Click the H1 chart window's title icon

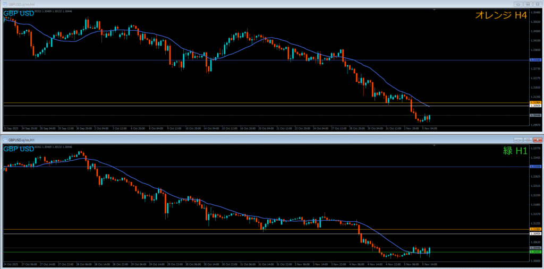click(5, 140)
